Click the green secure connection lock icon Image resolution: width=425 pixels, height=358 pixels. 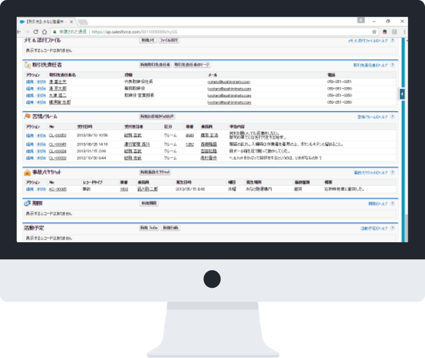[55, 32]
